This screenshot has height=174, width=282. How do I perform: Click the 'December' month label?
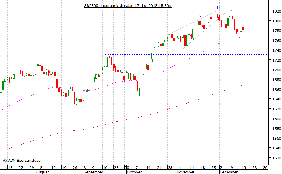tap(228, 172)
